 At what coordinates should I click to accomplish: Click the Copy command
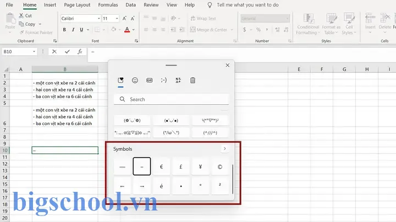coord(27,24)
